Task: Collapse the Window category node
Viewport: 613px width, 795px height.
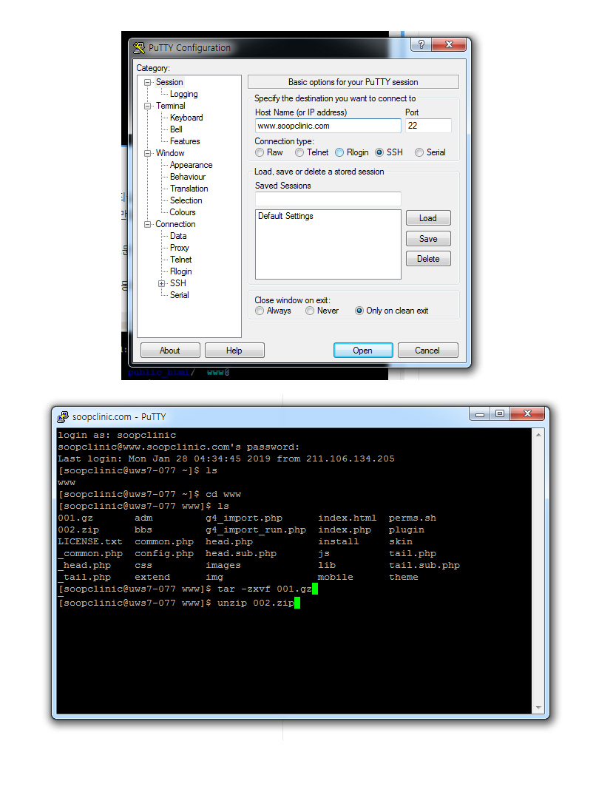Action: (x=147, y=153)
